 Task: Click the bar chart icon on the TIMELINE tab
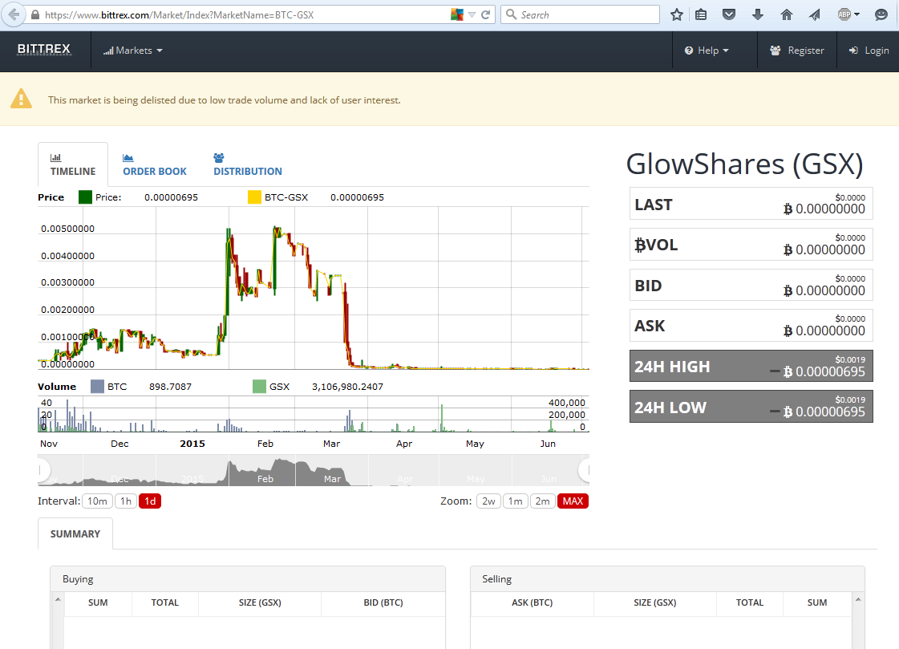tap(55, 157)
